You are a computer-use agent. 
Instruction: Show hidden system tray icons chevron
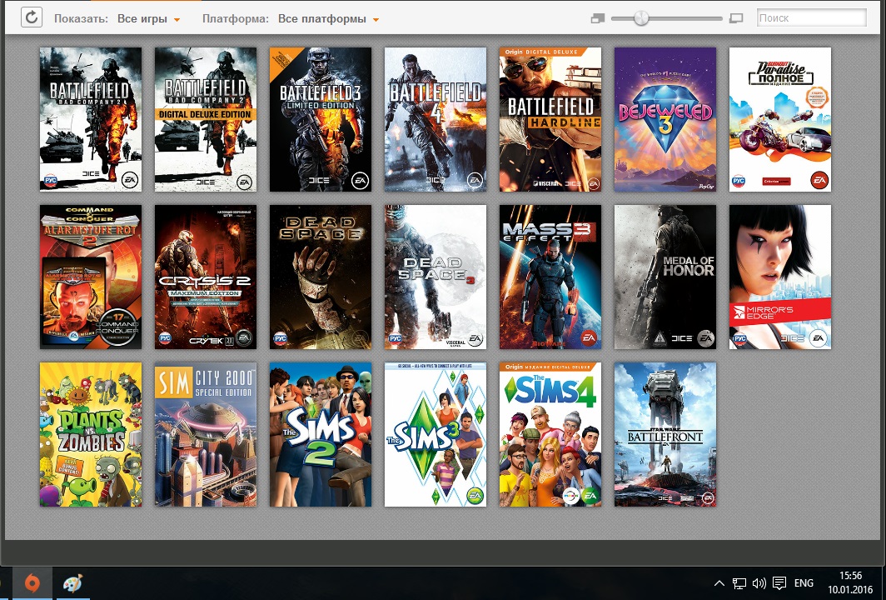coord(719,583)
